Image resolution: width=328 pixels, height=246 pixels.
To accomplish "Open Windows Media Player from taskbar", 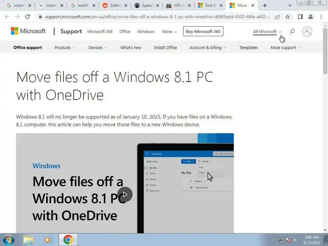I will click(x=48, y=240).
